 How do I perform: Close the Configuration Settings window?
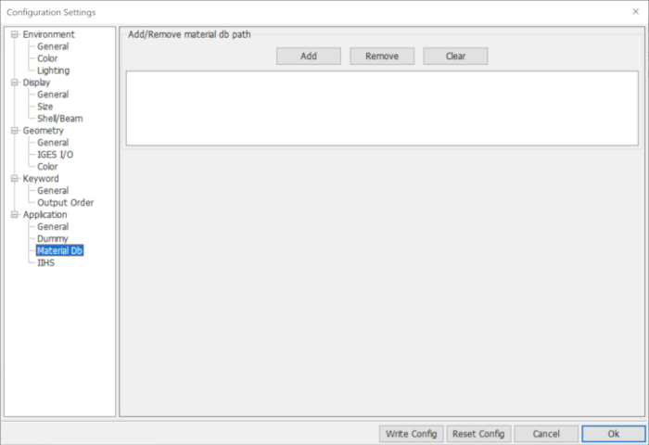click(636, 12)
